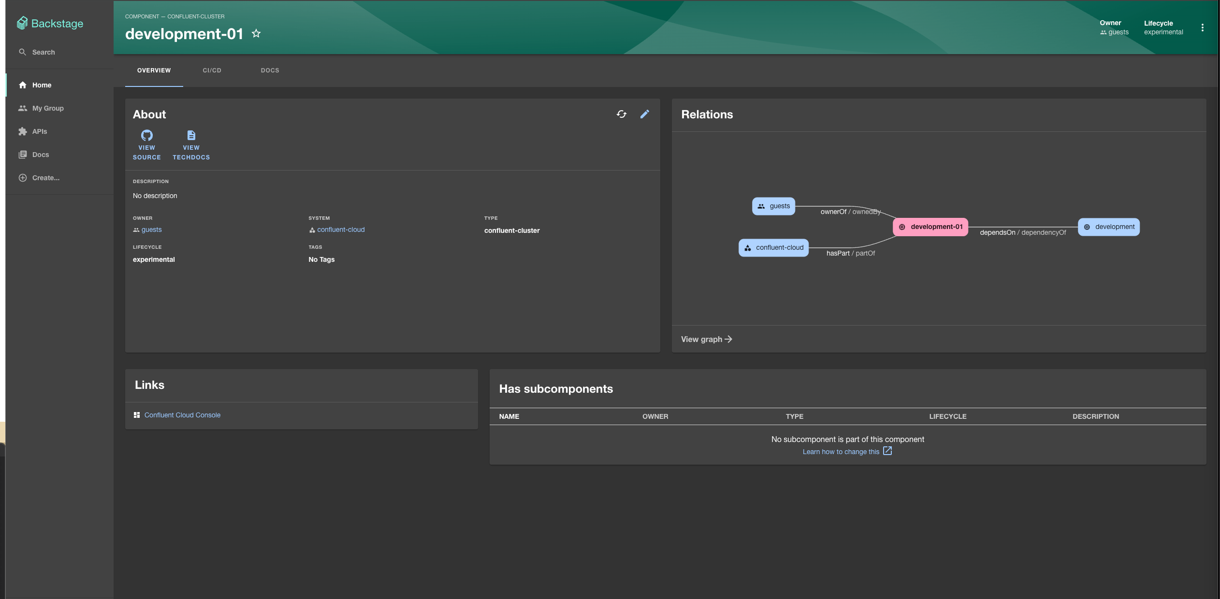The width and height of the screenshot is (1220, 599).
Task: Sort subcomponents by LIFECYCLE column
Action: tap(947, 417)
